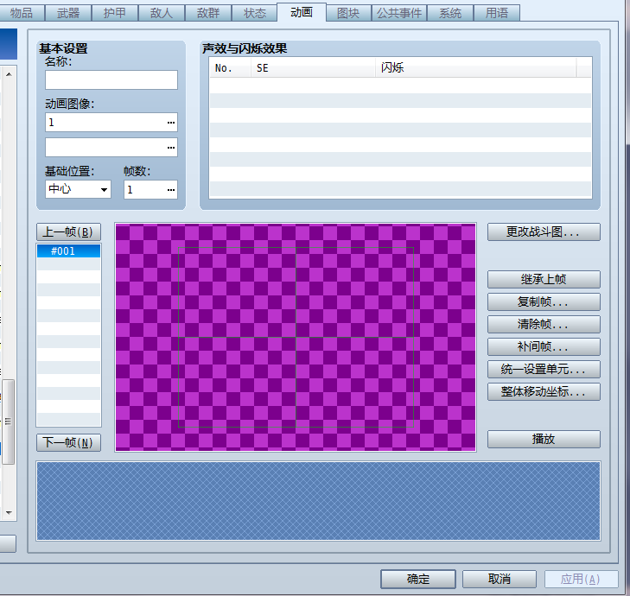Click the SE column header
630x596 pixels.
pos(314,67)
